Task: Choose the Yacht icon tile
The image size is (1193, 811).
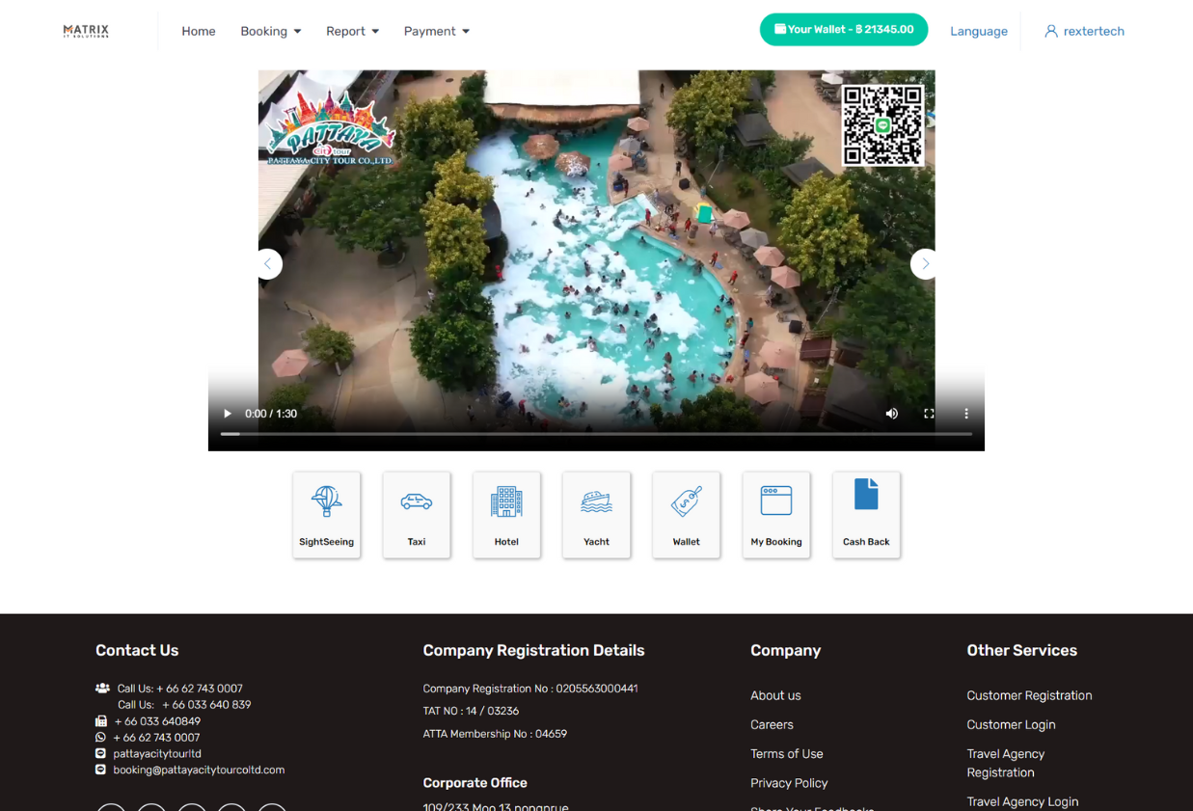Action: click(x=596, y=514)
